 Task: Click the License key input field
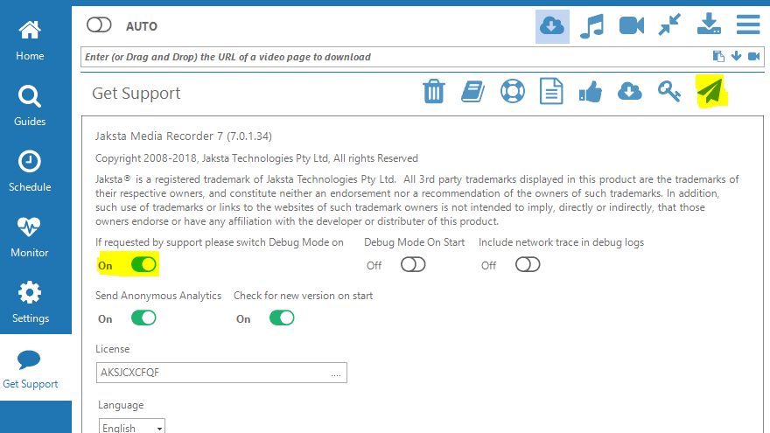click(x=221, y=373)
